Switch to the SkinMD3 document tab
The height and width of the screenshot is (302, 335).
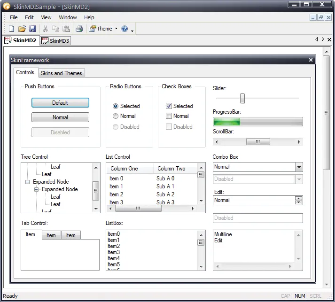pyautogui.click(x=55, y=40)
